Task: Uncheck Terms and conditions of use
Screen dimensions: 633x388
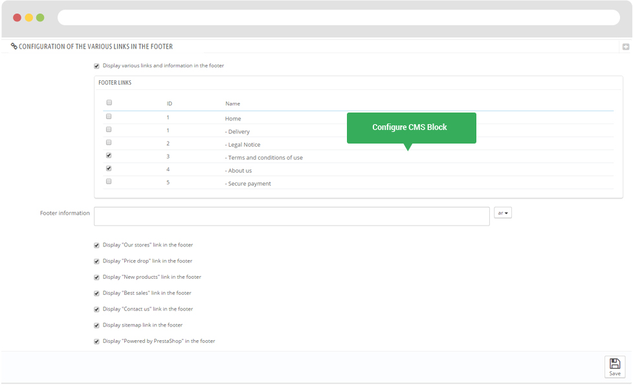Action: click(109, 155)
